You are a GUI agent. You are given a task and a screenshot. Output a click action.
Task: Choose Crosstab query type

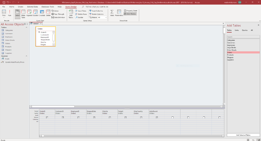click(42, 13)
